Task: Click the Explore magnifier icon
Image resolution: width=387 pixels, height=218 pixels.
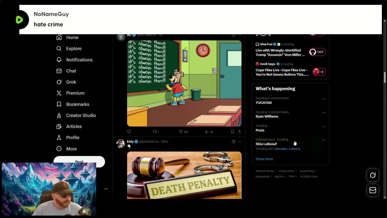Action: (x=59, y=48)
